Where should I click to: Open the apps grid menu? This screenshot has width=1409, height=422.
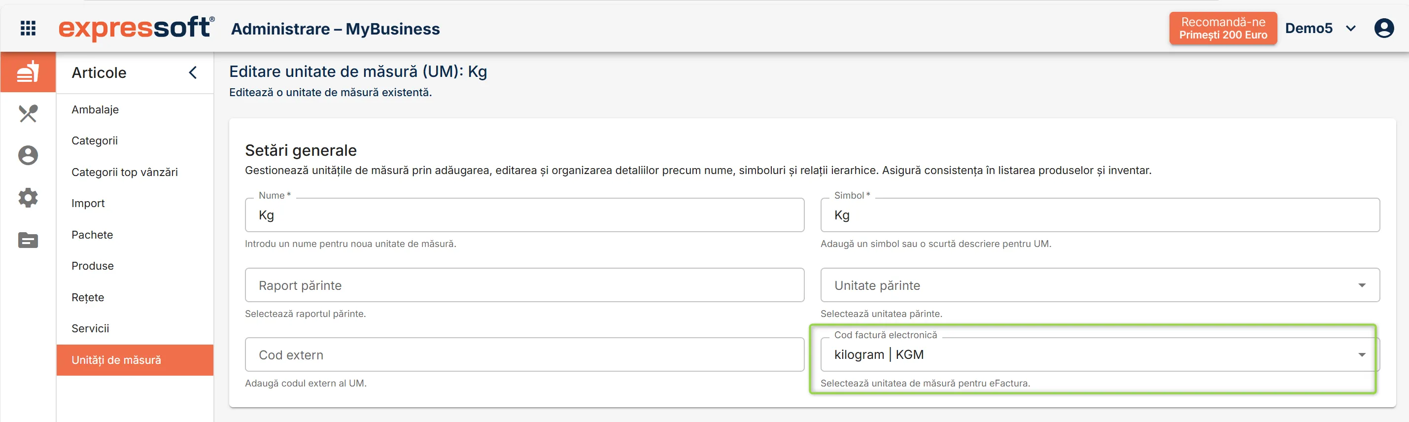(x=28, y=28)
